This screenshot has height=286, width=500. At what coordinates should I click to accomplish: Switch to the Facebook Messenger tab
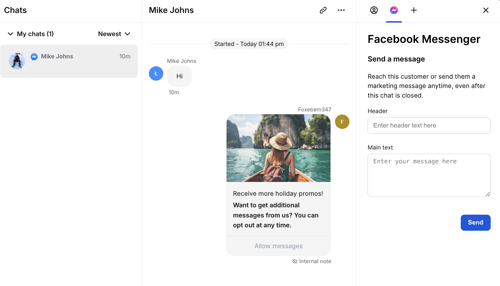[394, 10]
